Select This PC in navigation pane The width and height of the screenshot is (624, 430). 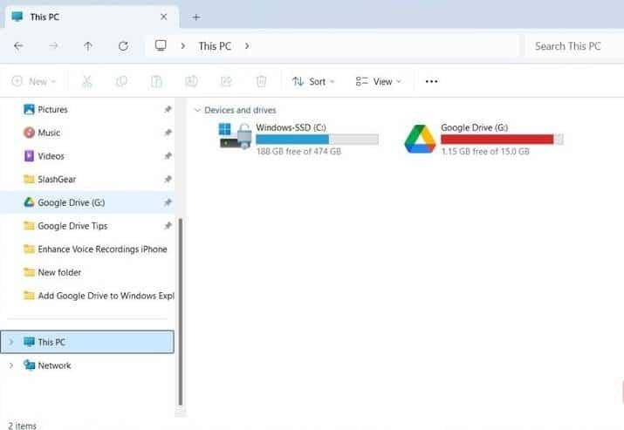pos(87,342)
